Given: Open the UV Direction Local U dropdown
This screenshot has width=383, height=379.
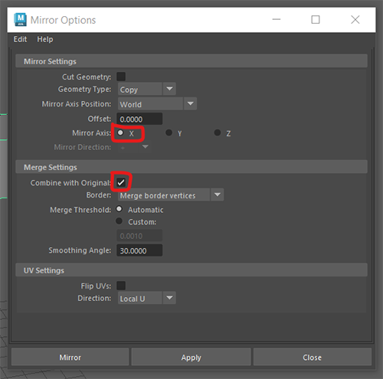Looking at the screenshot, I should (x=147, y=298).
